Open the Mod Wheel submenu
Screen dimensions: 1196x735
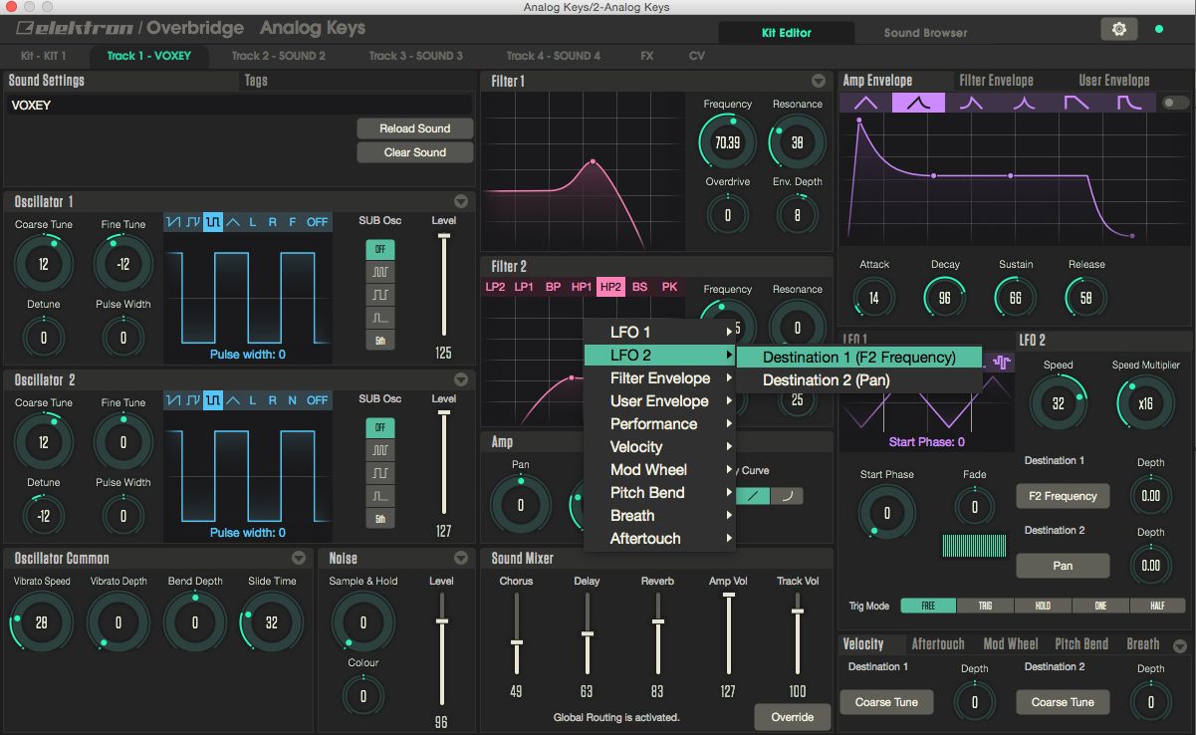click(x=660, y=470)
